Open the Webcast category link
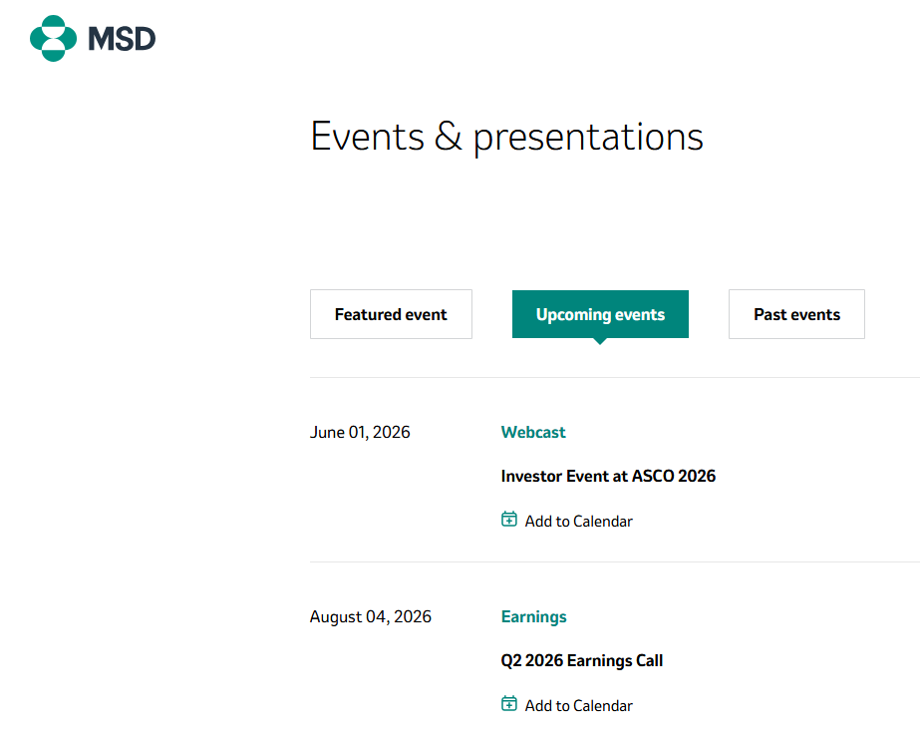This screenshot has height=741, width=920. [x=532, y=432]
